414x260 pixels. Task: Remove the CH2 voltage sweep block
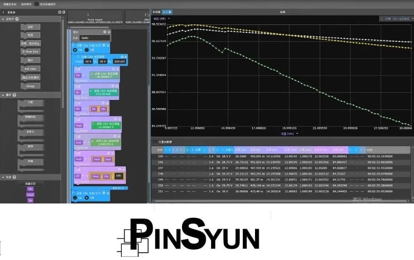125,57
